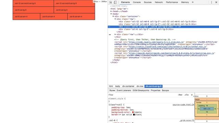Collapse the div container node

point(113,16)
